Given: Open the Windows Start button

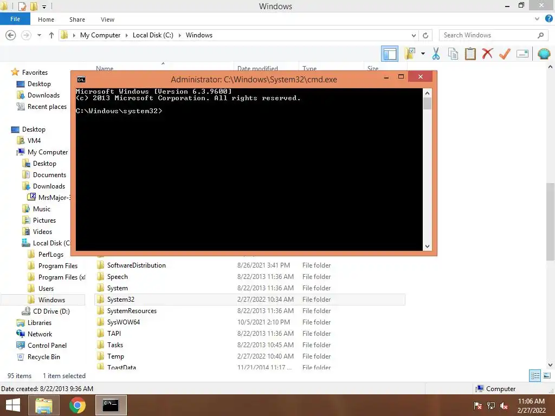Looking at the screenshot, I should coord(13,405).
